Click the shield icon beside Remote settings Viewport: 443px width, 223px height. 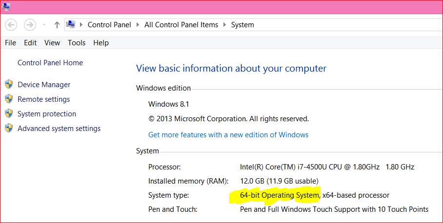click(9, 99)
